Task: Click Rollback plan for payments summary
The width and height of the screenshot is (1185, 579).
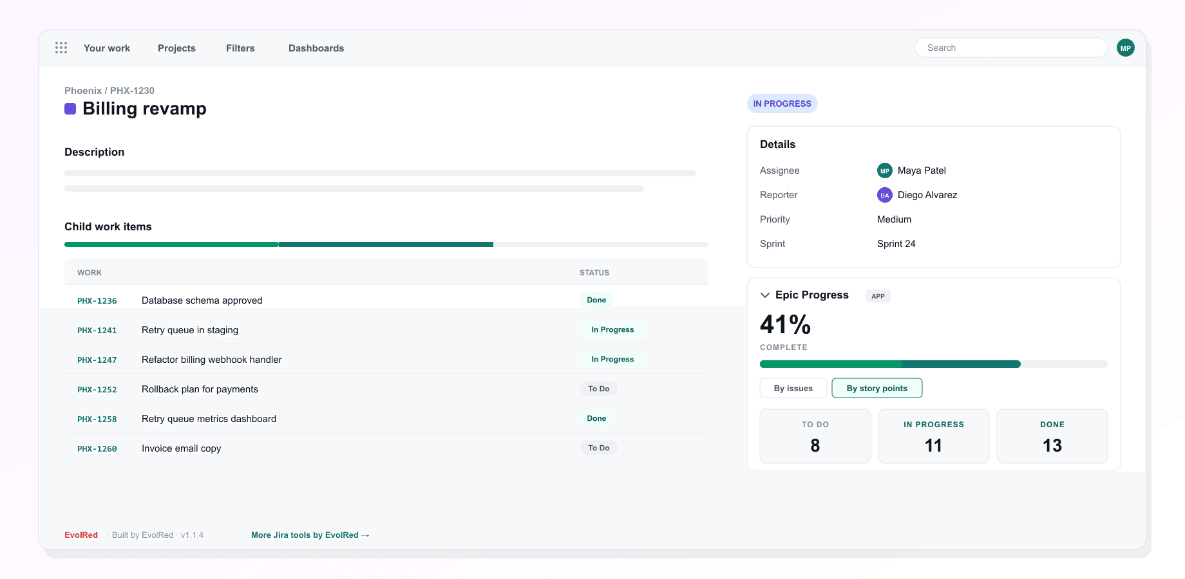Action: [x=200, y=389]
